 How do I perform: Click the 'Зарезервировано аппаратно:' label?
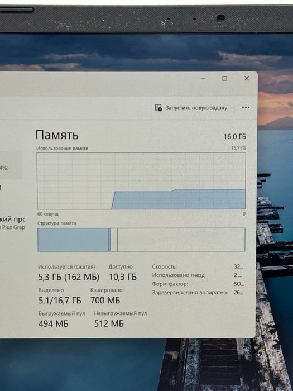pos(190,293)
